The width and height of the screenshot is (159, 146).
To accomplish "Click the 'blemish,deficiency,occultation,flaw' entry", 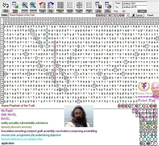I will 22,139.
